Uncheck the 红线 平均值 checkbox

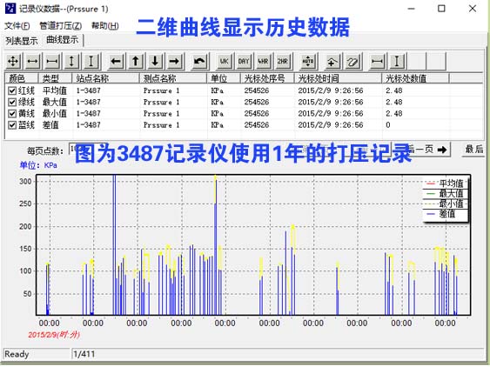tap(12, 90)
